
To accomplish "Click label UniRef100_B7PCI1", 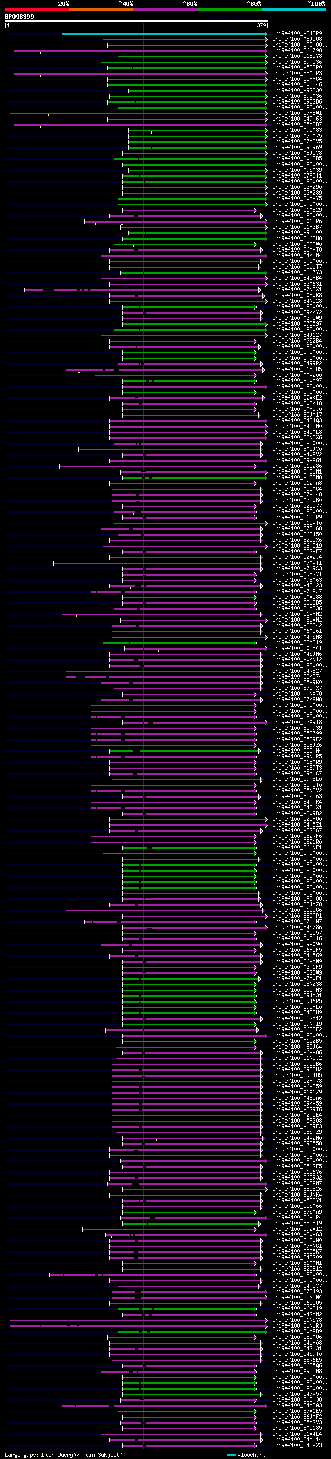I will [x=297, y=175].
